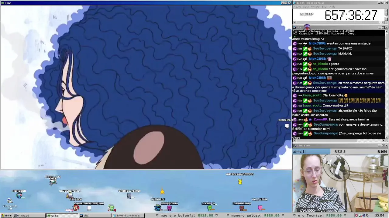Click username ta_Meck saying 'agente'
This screenshot has height=218, width=389.
coord(320,64)
